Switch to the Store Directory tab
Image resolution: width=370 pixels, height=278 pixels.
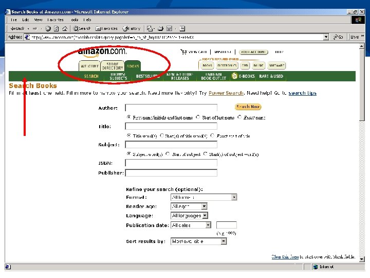click(x=113, y=66)
